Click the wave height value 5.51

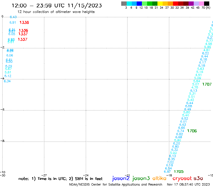click(191, 97)
